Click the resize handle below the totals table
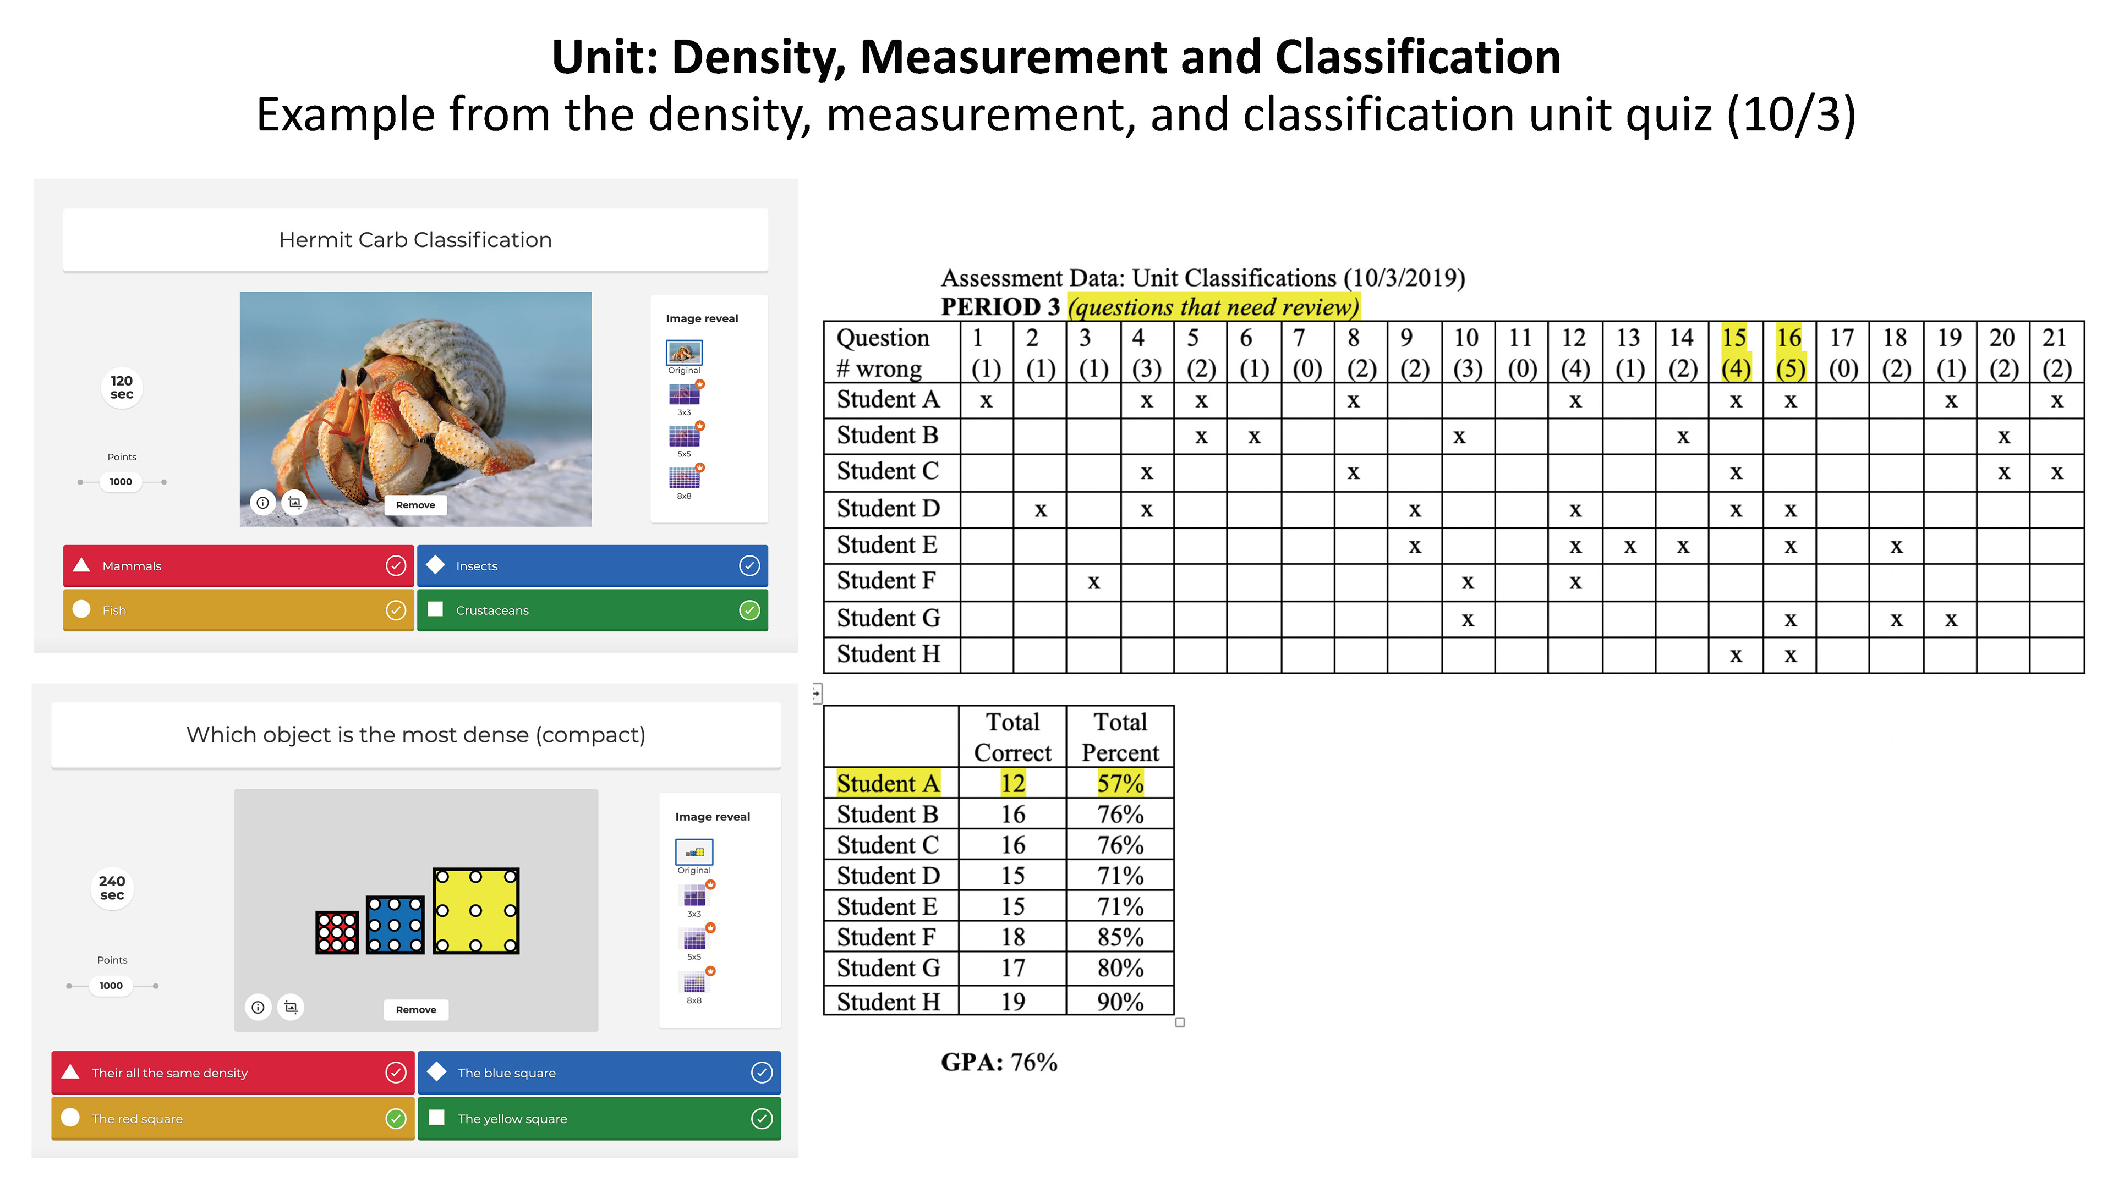This screenshot has height=1188, width=2113. (x=1180, y=1022)
